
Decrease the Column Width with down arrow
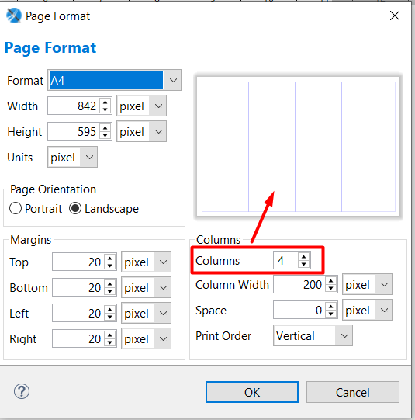coord(330,288)
